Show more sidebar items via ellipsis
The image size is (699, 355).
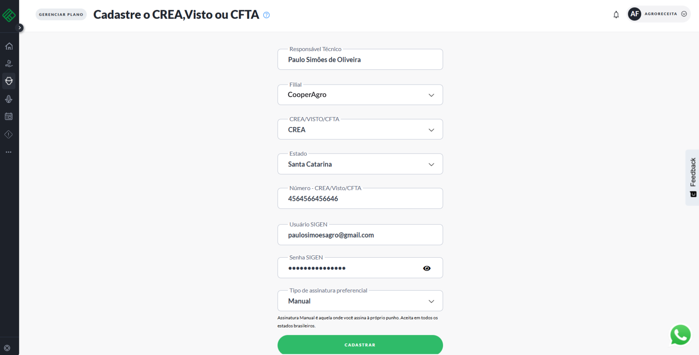coord(9,152)
